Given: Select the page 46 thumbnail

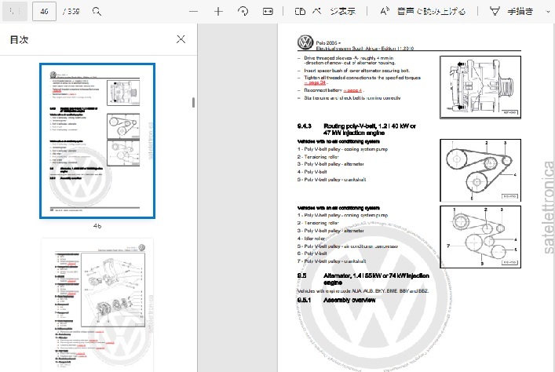Looking at the screenshot, I should coord(97,140).
